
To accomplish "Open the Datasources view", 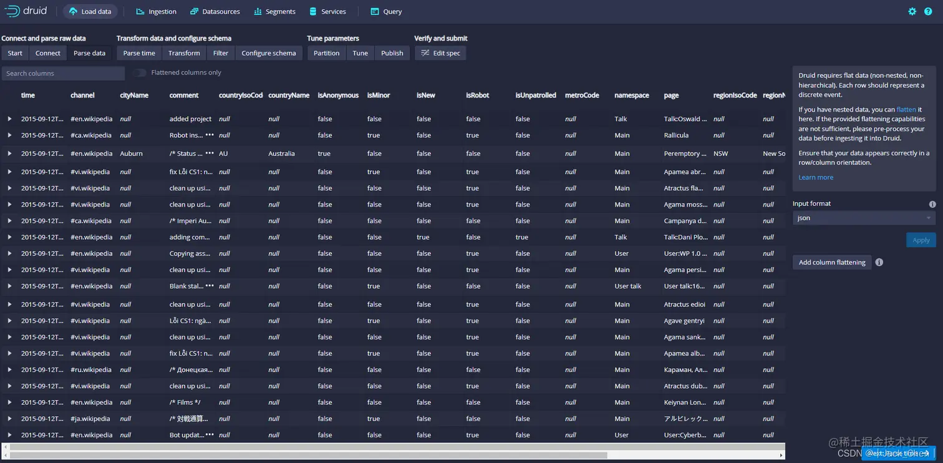I will coord(215,12).
